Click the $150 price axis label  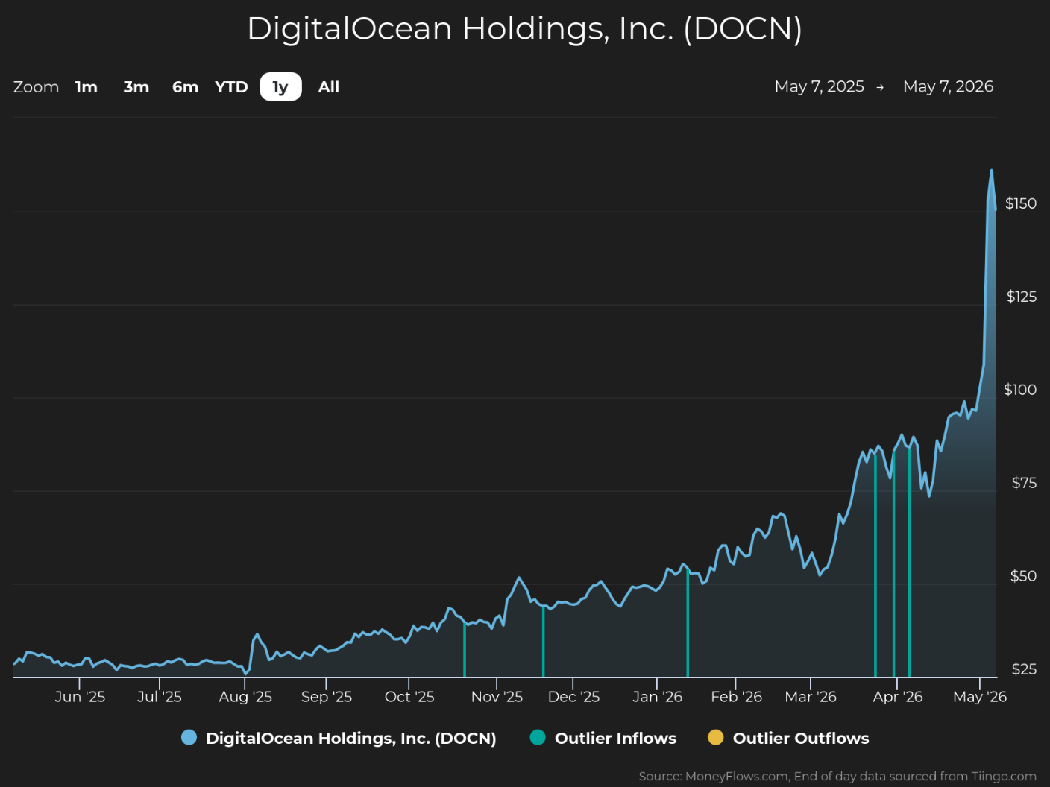(x=1021, y=203)
